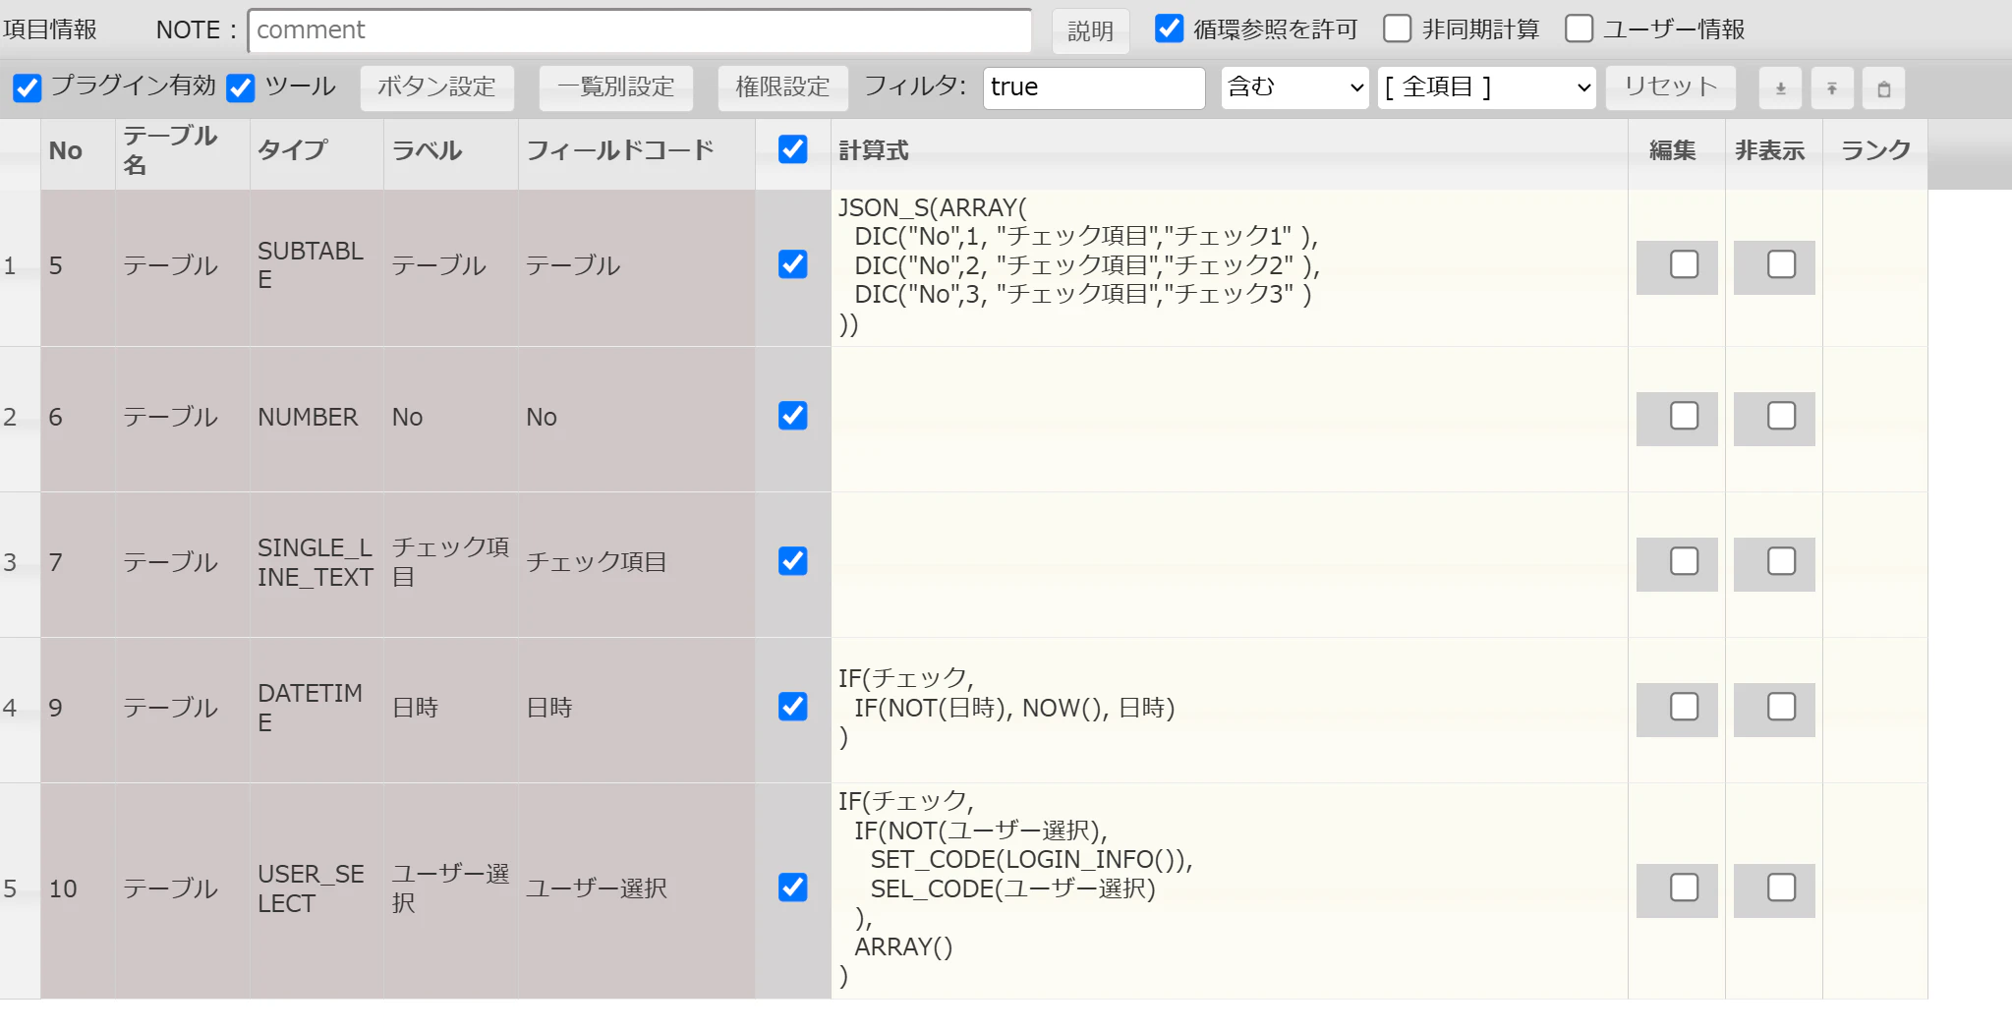Click the NUMBER type cell
Screen dimensions: 2012x1031
(316, 418)
